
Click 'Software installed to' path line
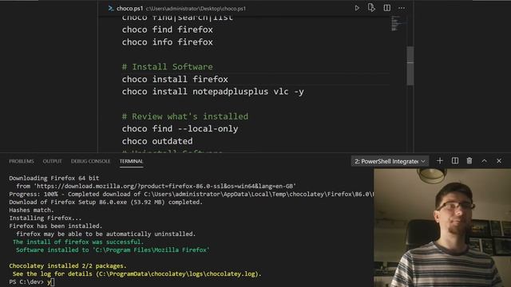[113, 250]
